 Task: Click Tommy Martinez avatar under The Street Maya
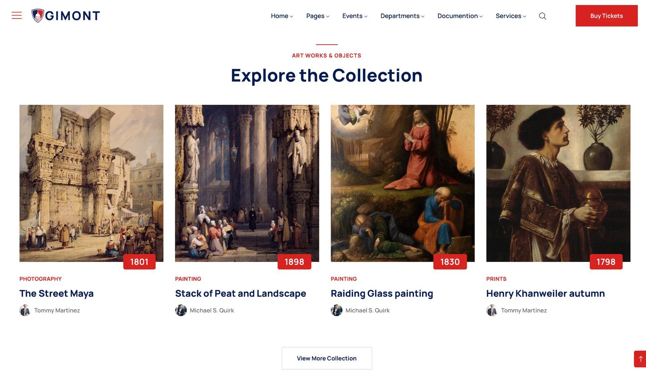[25, 310]
